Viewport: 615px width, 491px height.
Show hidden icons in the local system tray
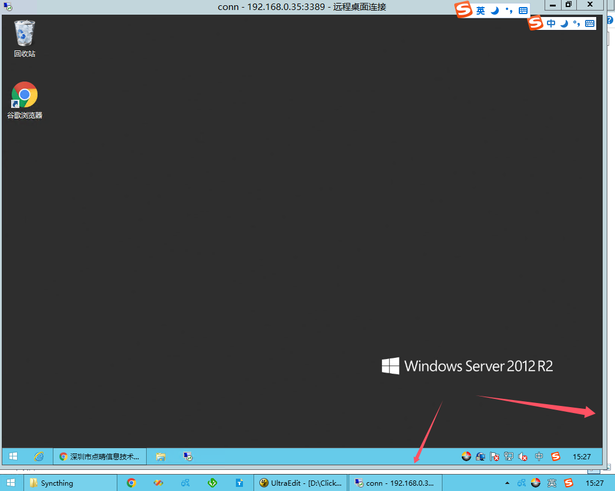[507, 483]
